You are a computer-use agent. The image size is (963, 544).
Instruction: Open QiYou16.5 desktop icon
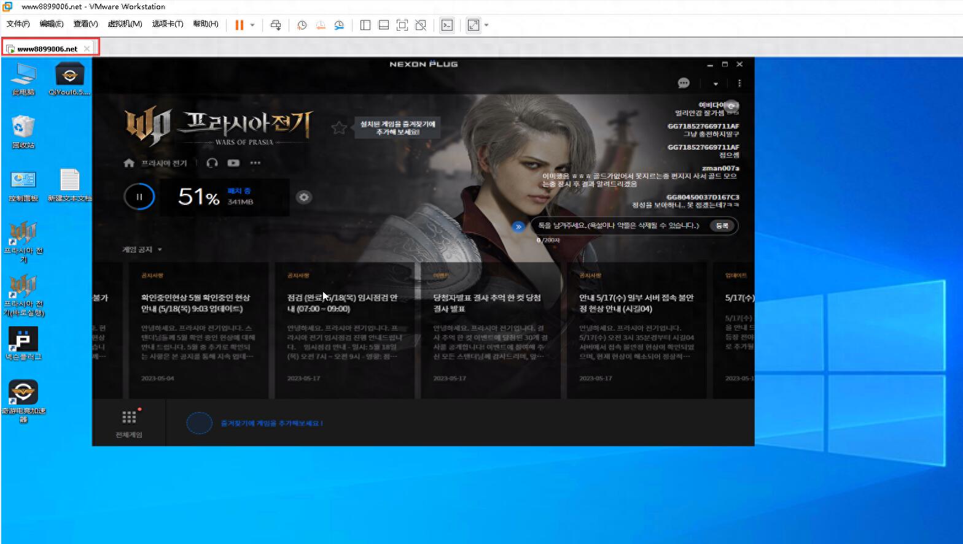pos(69,79)
